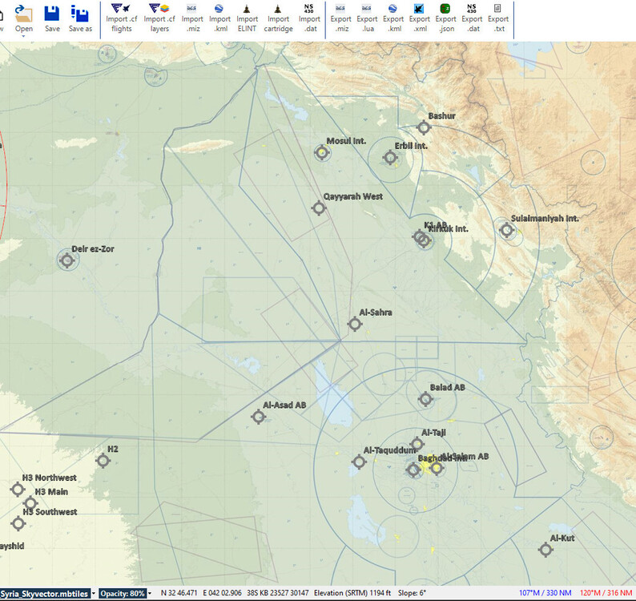Expand the Opacity 80% dropdown

point(149,593)
